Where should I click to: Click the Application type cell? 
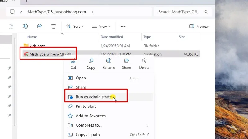[152, 54]
